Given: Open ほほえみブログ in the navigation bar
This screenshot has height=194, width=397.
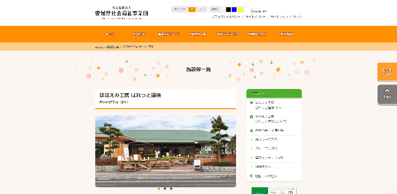Looking at the screenshot, I should (228, 34).
